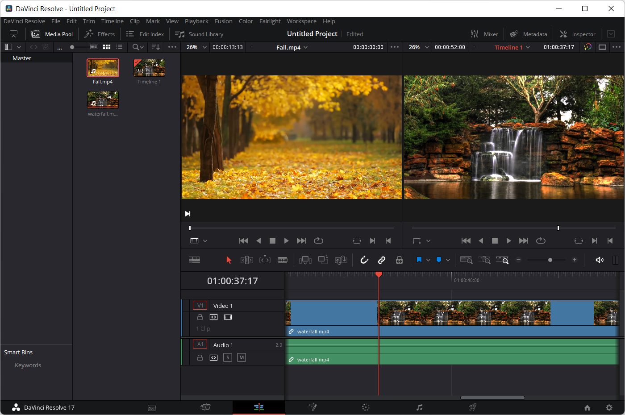Open the Effects panel
The image size is (625, 415).
pyautogui.click(x=100, y=34)
